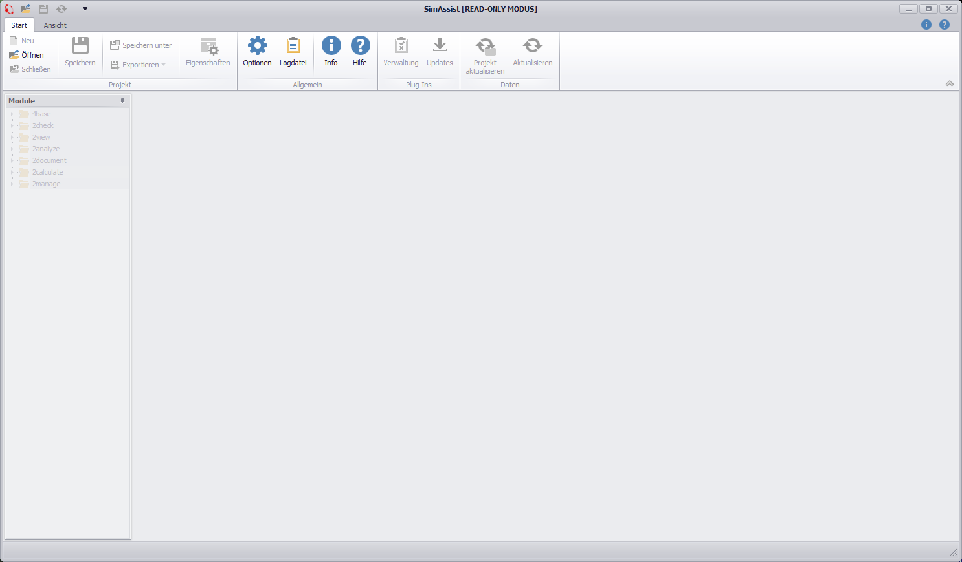Select the 2document module
The height and width of the screenshot is (562, 962).
[x=49, y=160]
